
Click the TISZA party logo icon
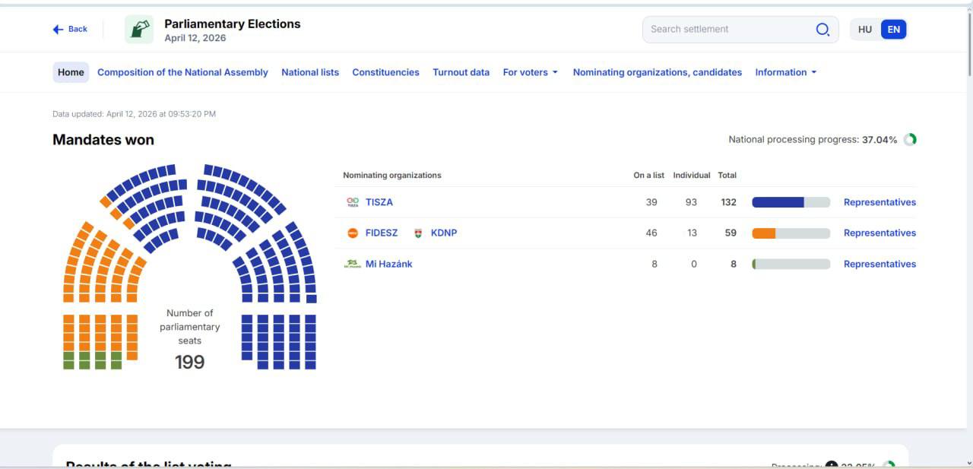[353, 202]
